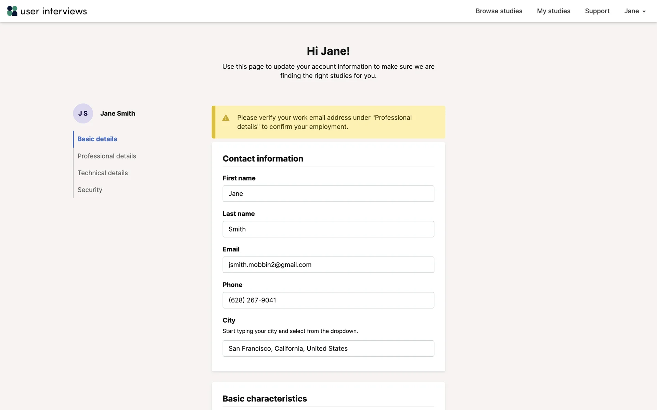Click the Jane Smith name label
Viewport: 657px width, 410px height.
tap(118, 113)
